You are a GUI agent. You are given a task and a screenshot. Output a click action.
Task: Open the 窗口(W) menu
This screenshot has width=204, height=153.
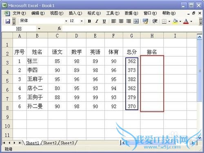click(150, 13)
